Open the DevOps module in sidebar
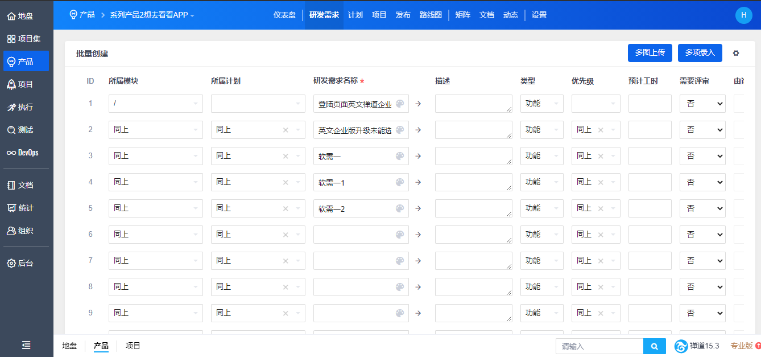This screenshot has width=761, height=357. coord(23,153)
